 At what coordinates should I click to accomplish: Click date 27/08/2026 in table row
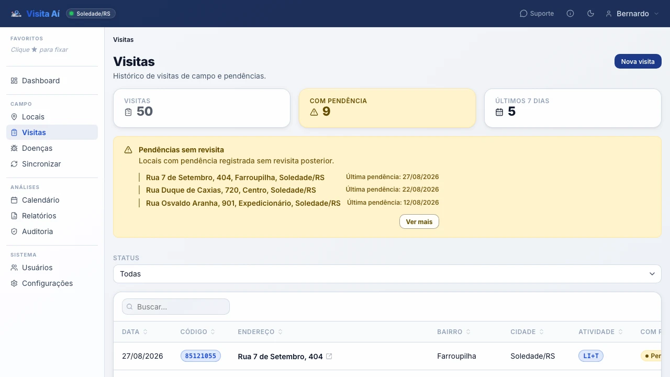tap(142, 356)
